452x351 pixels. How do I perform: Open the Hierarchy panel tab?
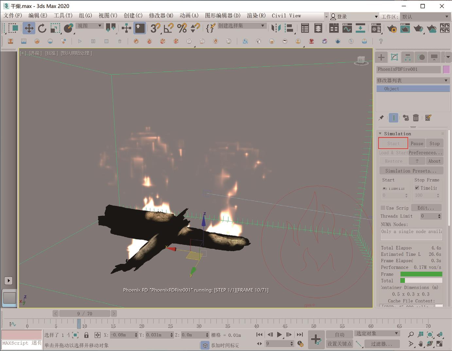tap(408, 57)
